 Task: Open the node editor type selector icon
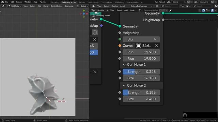point(93,11)
